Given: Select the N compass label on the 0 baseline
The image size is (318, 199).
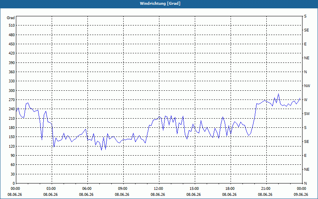Looking at the screenshot, I should coord(305,183).
